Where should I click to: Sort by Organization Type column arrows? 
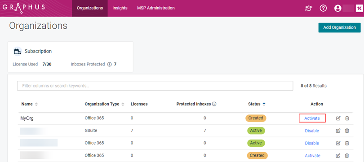click(123, 104)
